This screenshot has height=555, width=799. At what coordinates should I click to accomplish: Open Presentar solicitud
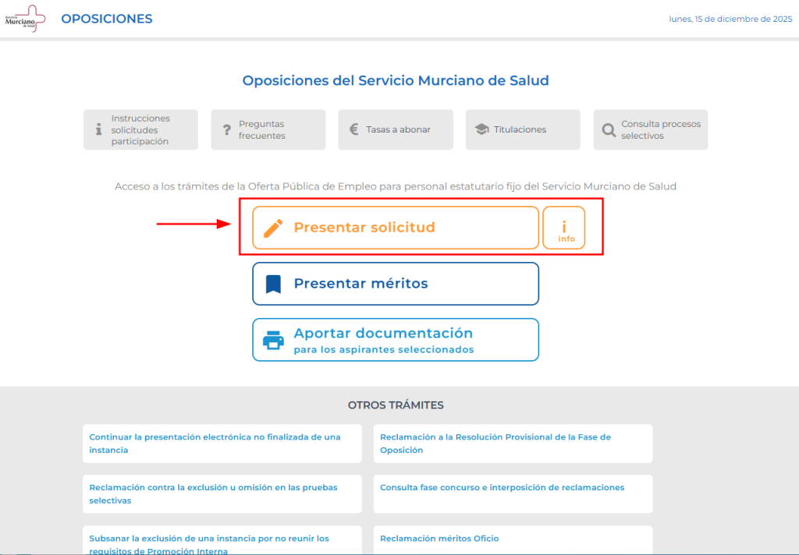[x=396, y=228]
